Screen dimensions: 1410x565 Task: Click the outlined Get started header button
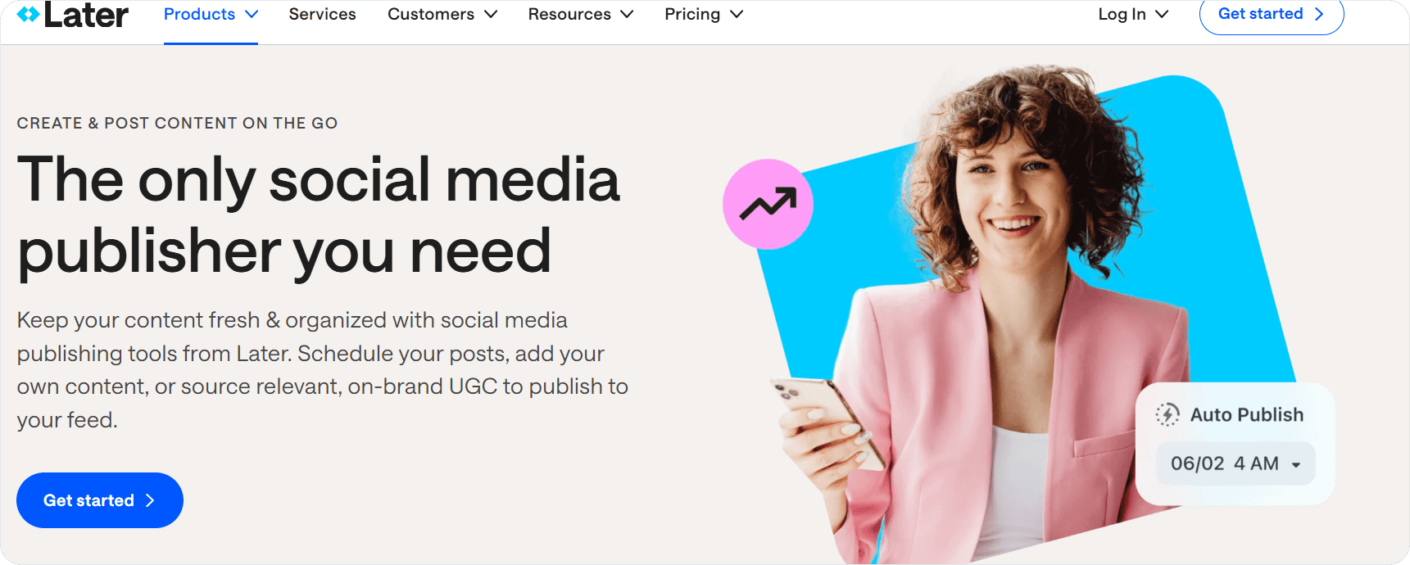pyautogui.click(x=1271, y=15)
